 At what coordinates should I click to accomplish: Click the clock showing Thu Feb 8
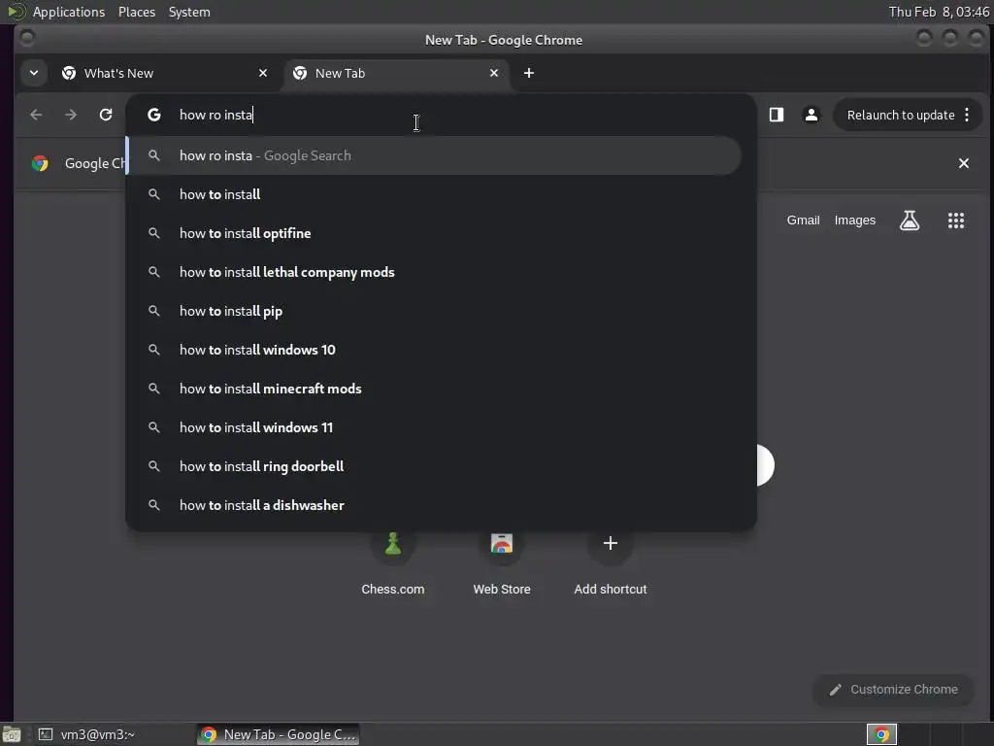(x=939, y=12)
